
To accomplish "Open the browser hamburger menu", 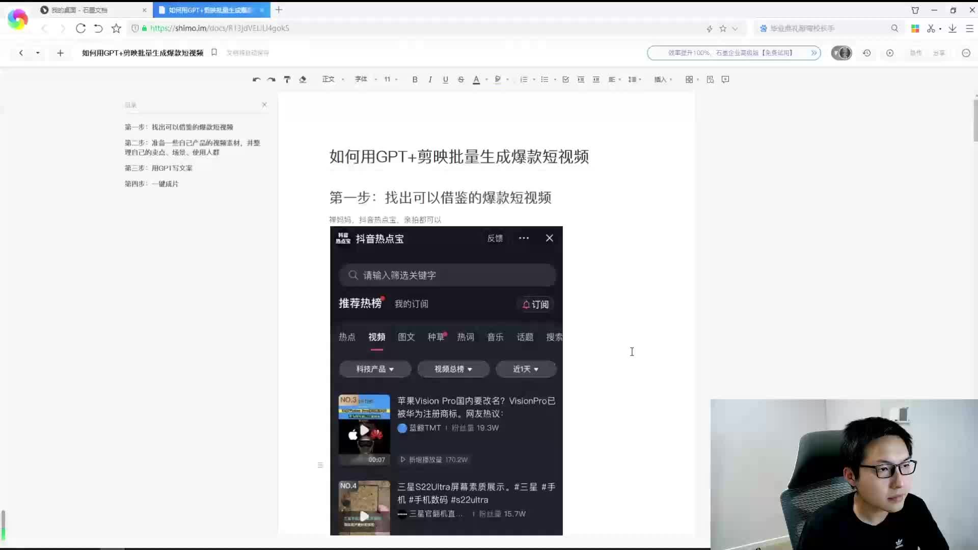I will (970, 28).
